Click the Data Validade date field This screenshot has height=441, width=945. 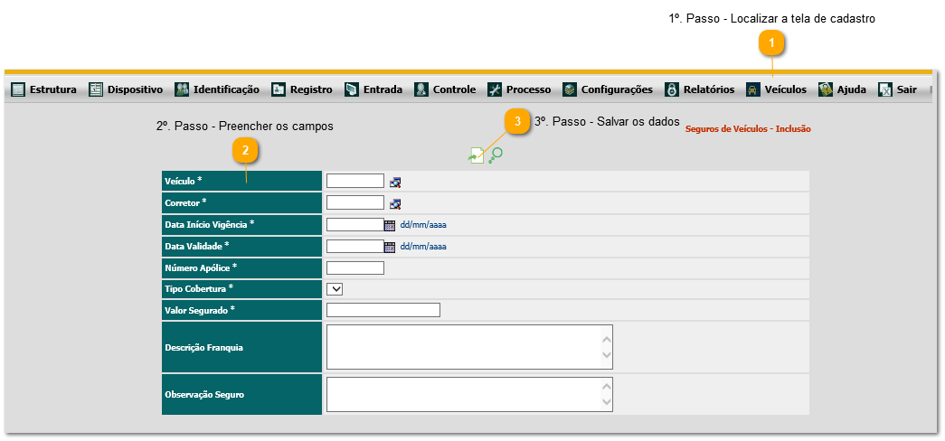coord(355,246)
